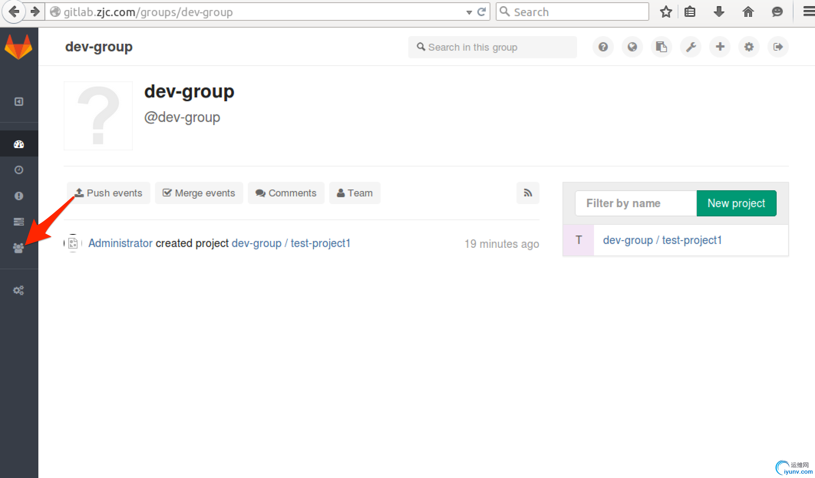
Task: Open browser downloads arrow icon
Action: (719, 12)
